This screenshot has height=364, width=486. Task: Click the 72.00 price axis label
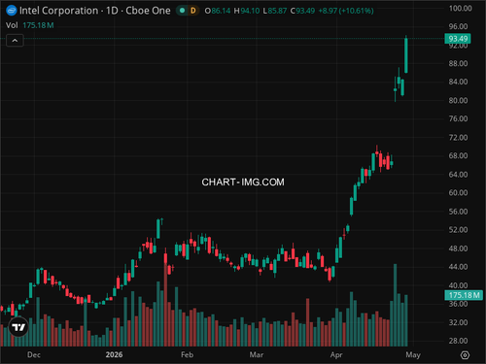[x=458, y=138]
